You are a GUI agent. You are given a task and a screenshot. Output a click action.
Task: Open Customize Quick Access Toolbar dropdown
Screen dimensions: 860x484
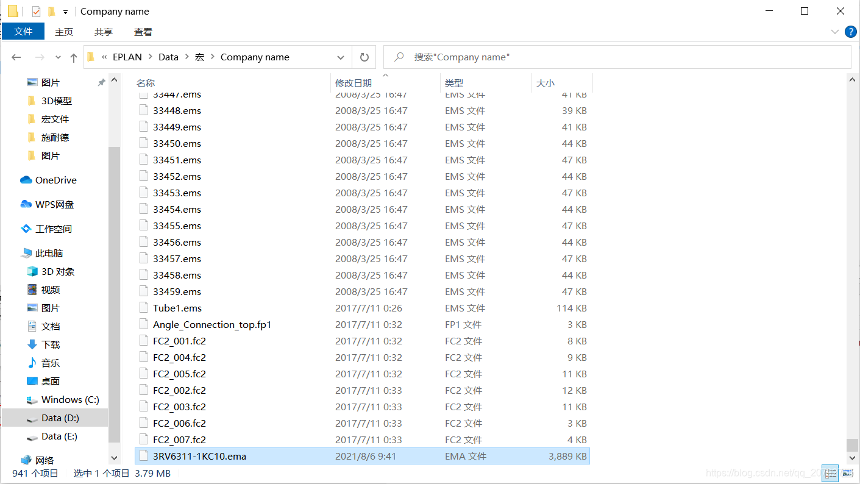point(65,12)
